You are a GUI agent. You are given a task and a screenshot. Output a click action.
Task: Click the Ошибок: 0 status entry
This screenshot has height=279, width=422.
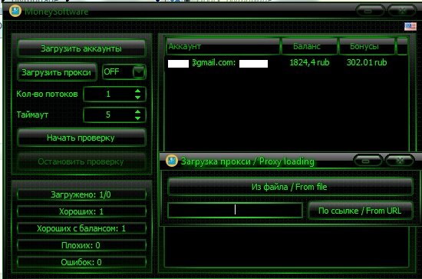coord(81,262)
